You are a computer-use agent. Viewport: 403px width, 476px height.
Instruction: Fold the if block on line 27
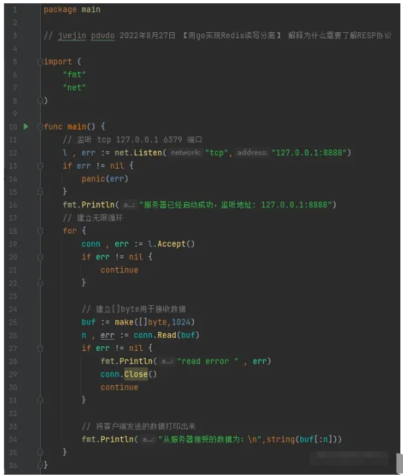point(40,348)
